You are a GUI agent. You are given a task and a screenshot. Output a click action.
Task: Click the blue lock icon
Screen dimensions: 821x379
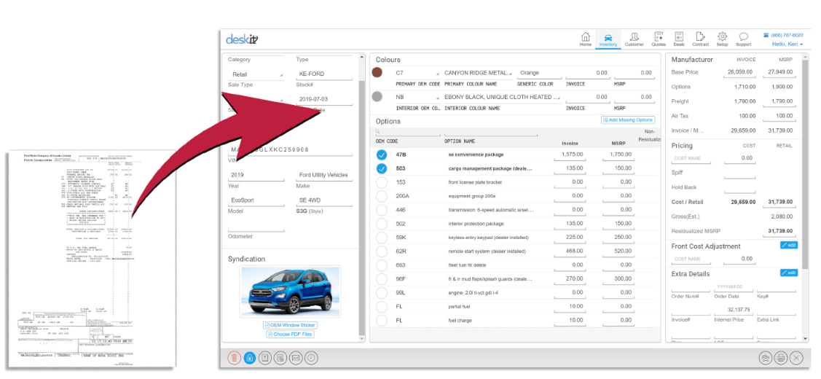tap(250, 358)
